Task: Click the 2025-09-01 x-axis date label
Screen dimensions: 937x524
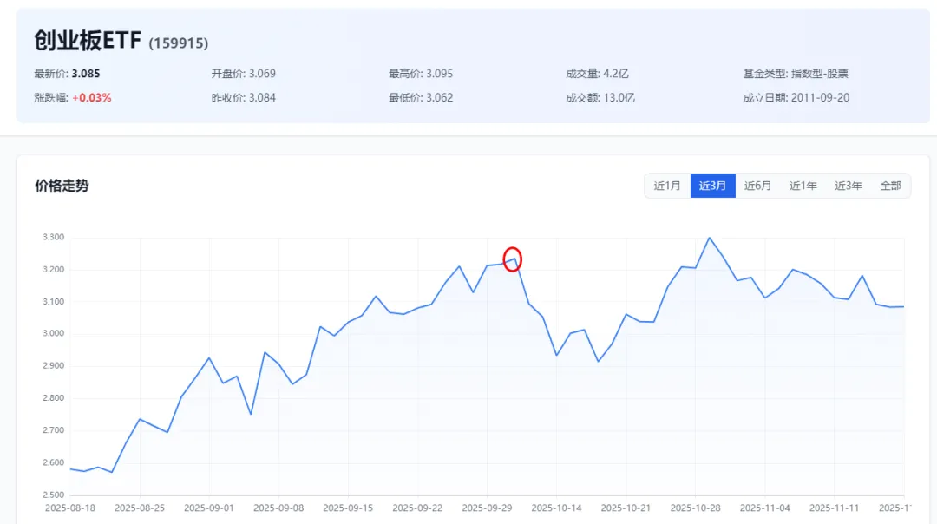Action: pos(209,508)
